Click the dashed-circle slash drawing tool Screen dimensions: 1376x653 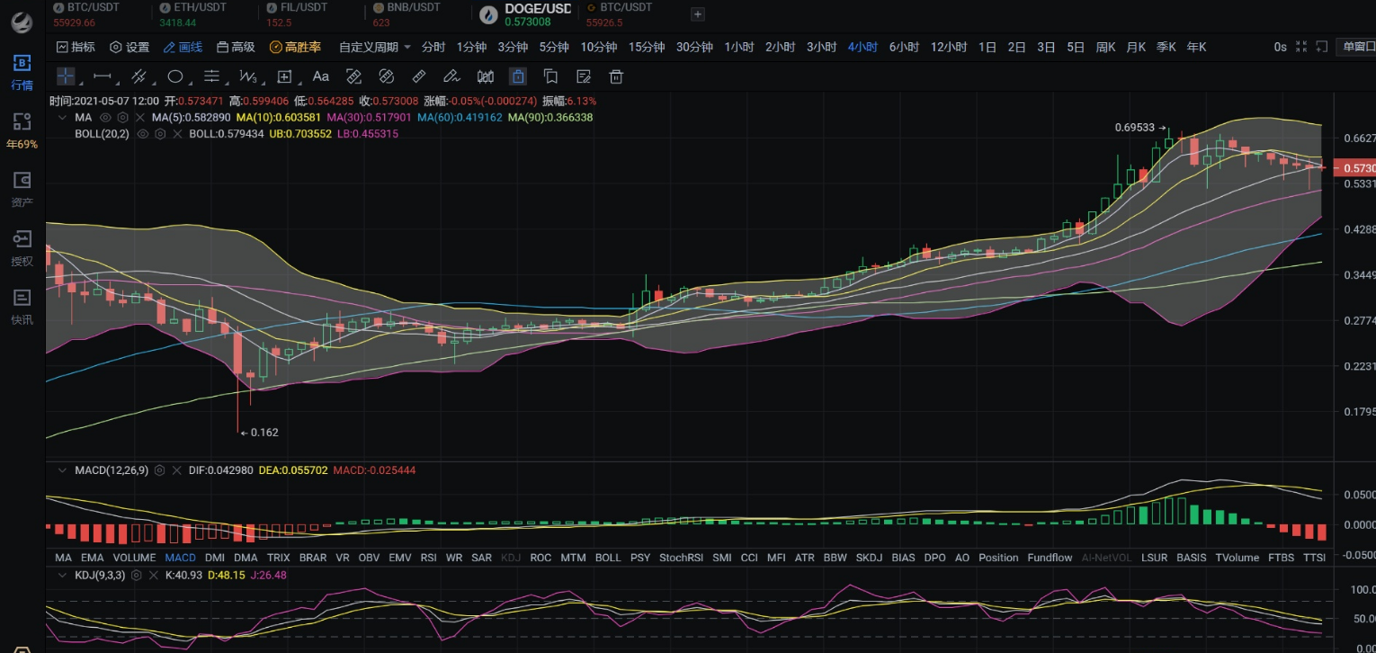pos(387,76)
